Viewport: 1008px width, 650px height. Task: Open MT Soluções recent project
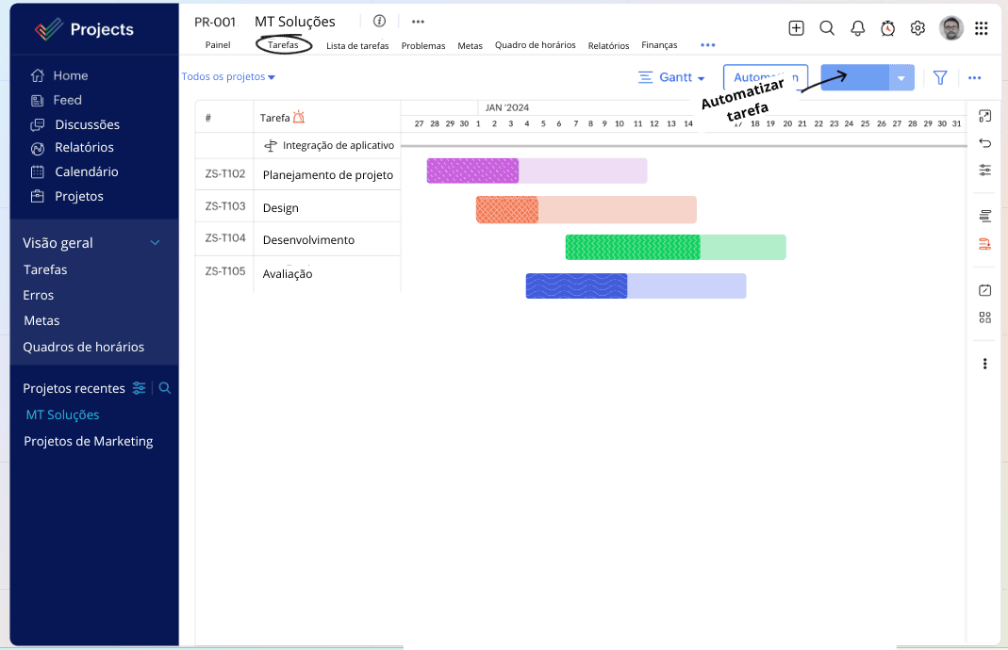[x=62, y=414]
